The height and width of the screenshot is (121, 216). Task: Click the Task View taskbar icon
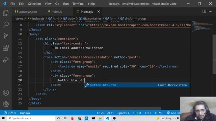(65, 118)
